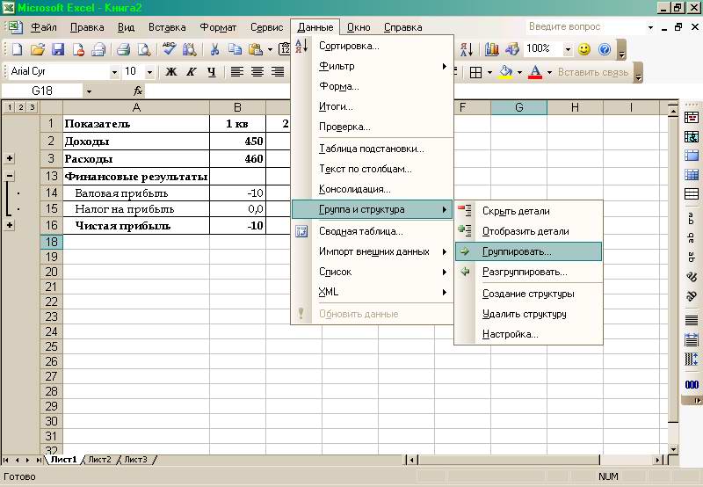Screen dimensions: 703x487
Task: Copy selection with the copy icon
Action: pos(235,49)
